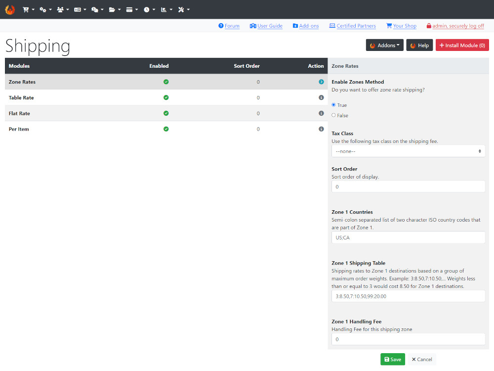
Task: Open the wrench tools menu
Action: 184,9
